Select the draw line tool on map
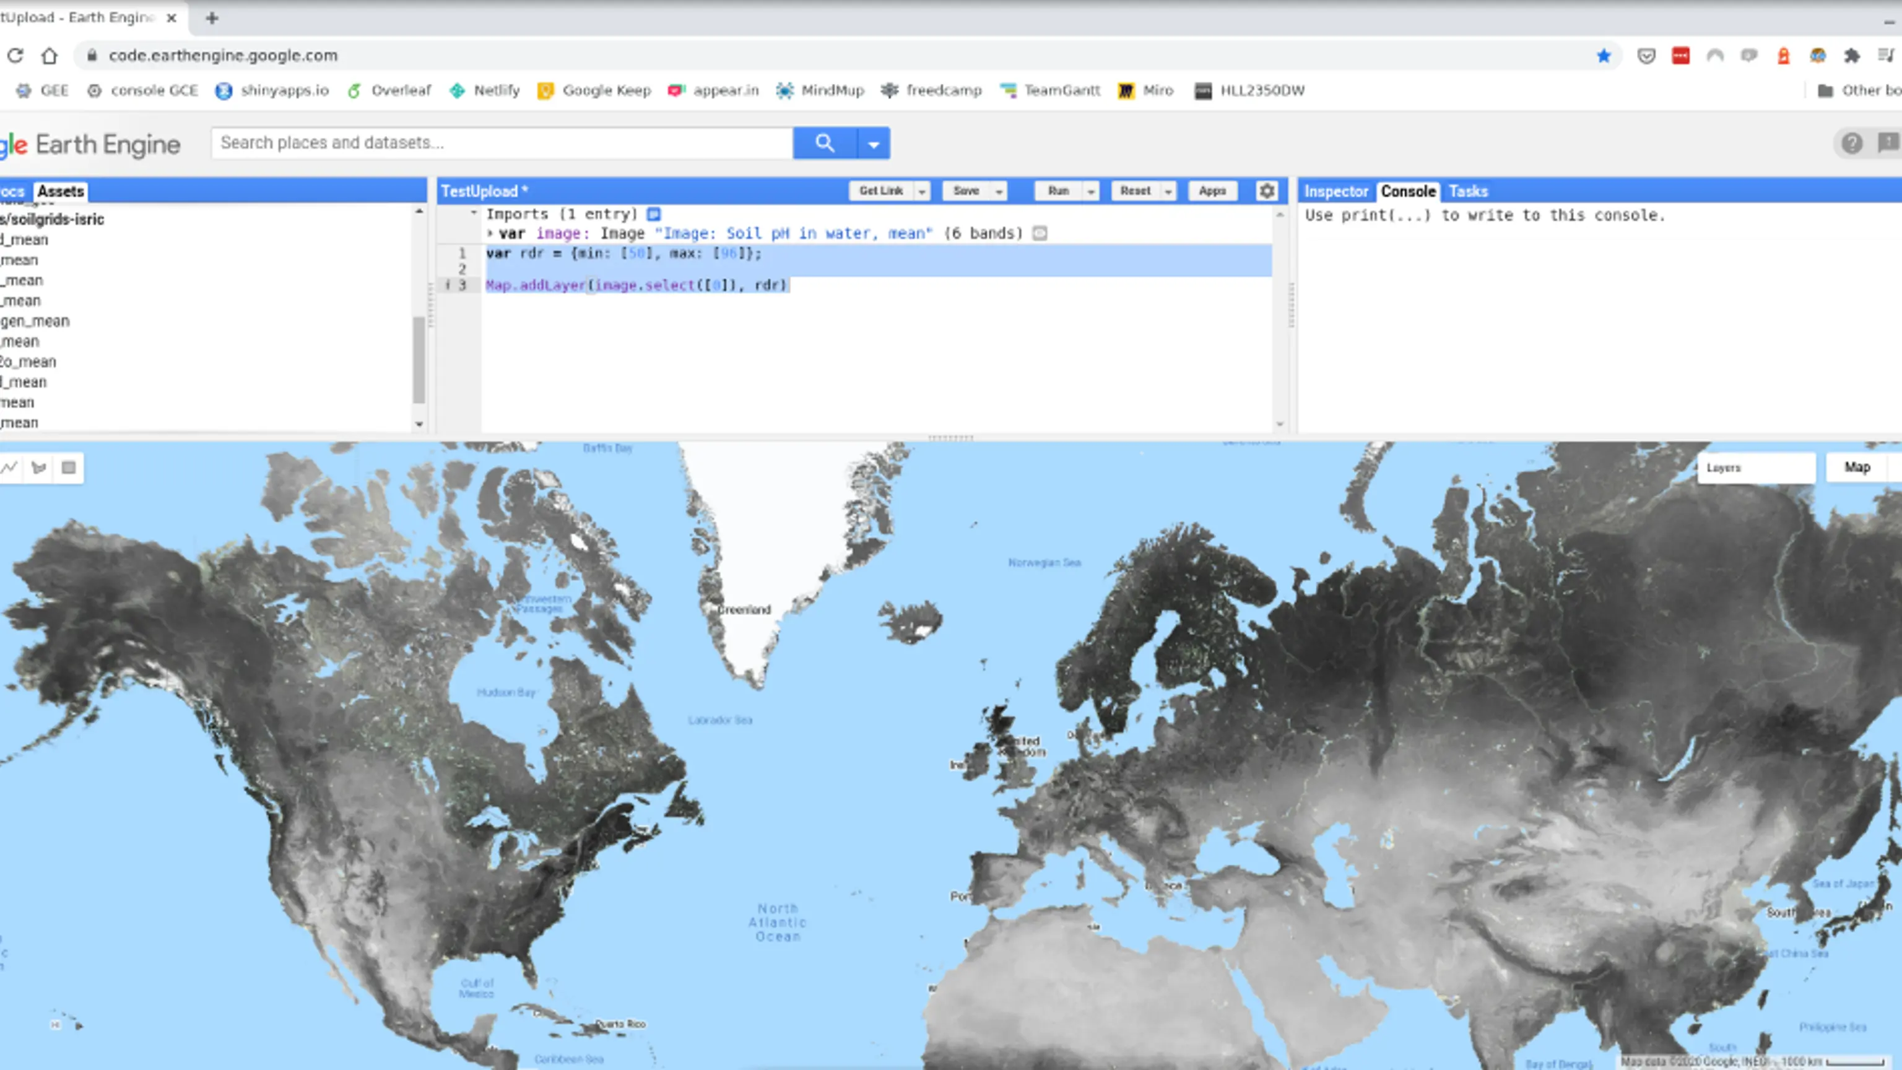This screenshot has height=1070, width=1902. (10, 468)
